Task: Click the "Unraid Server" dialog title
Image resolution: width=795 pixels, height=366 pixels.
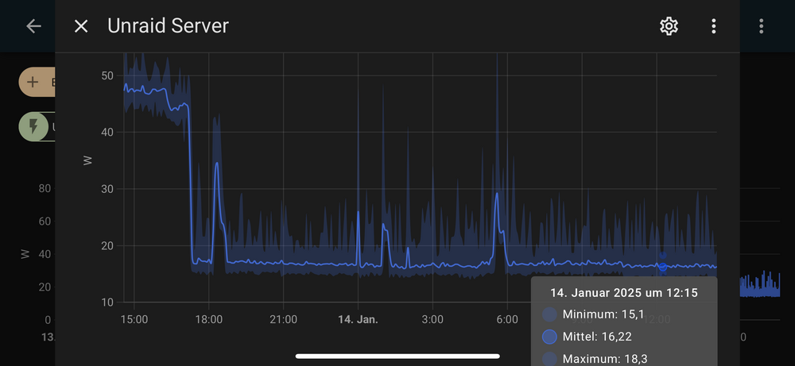Action: coord(168,26)
